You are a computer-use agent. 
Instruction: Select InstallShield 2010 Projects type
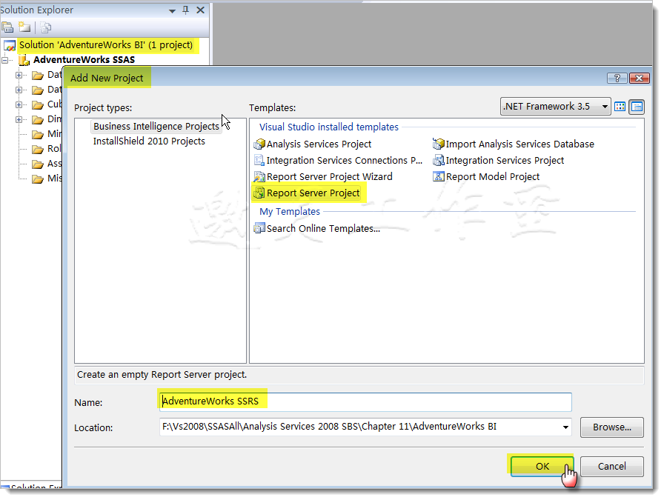149,141
